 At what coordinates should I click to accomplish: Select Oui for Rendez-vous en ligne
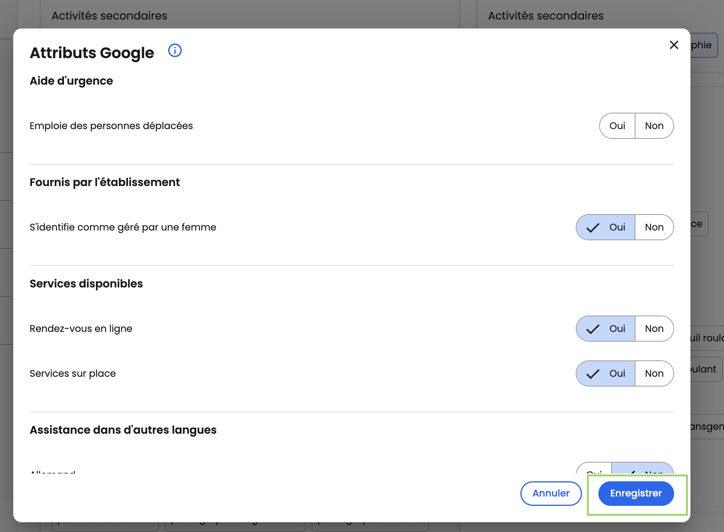click(605, 328)
